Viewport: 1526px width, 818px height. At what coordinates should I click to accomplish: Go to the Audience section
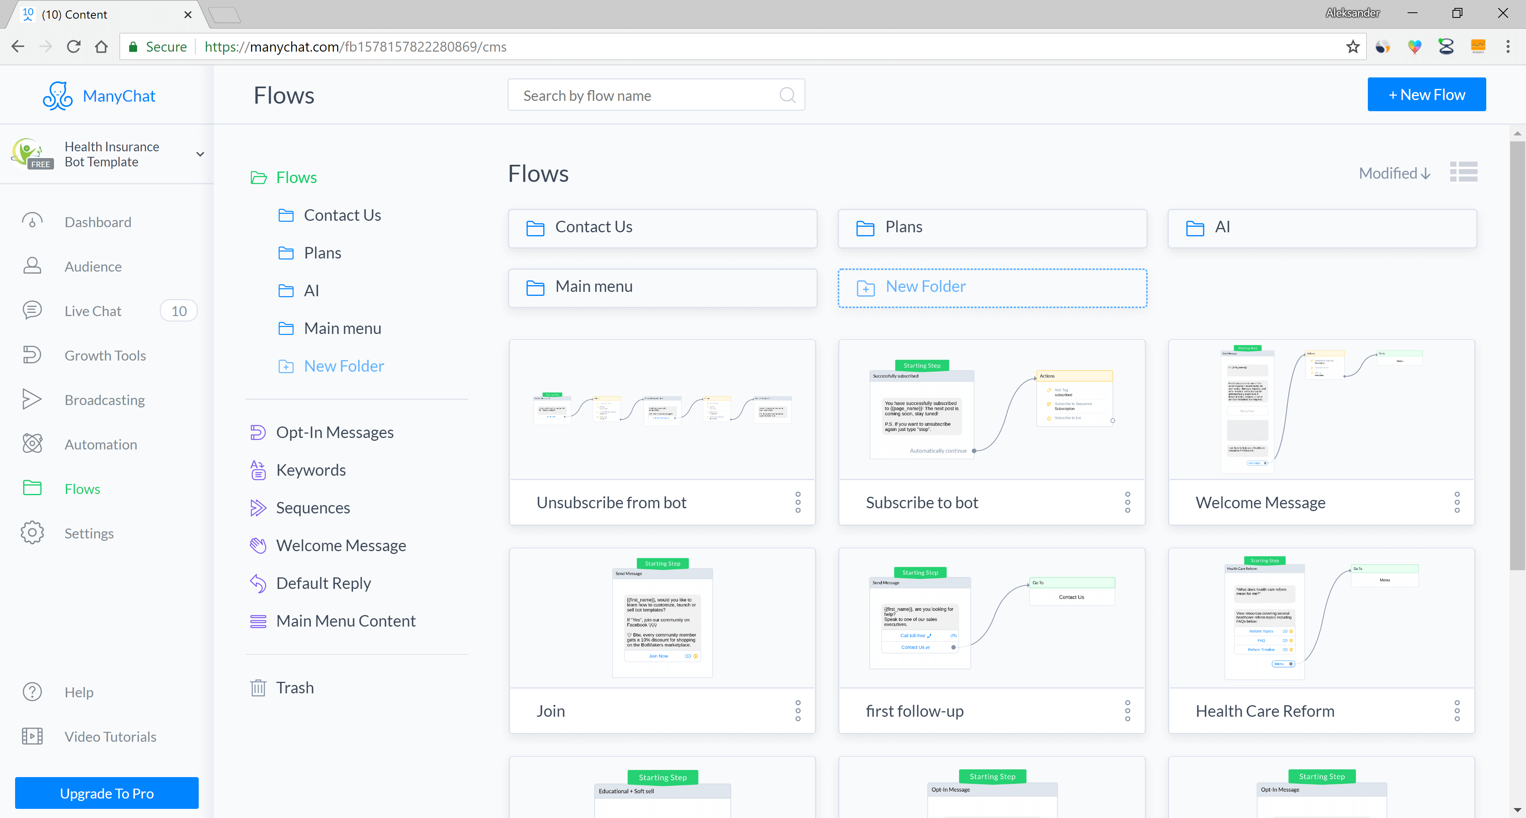93,266
